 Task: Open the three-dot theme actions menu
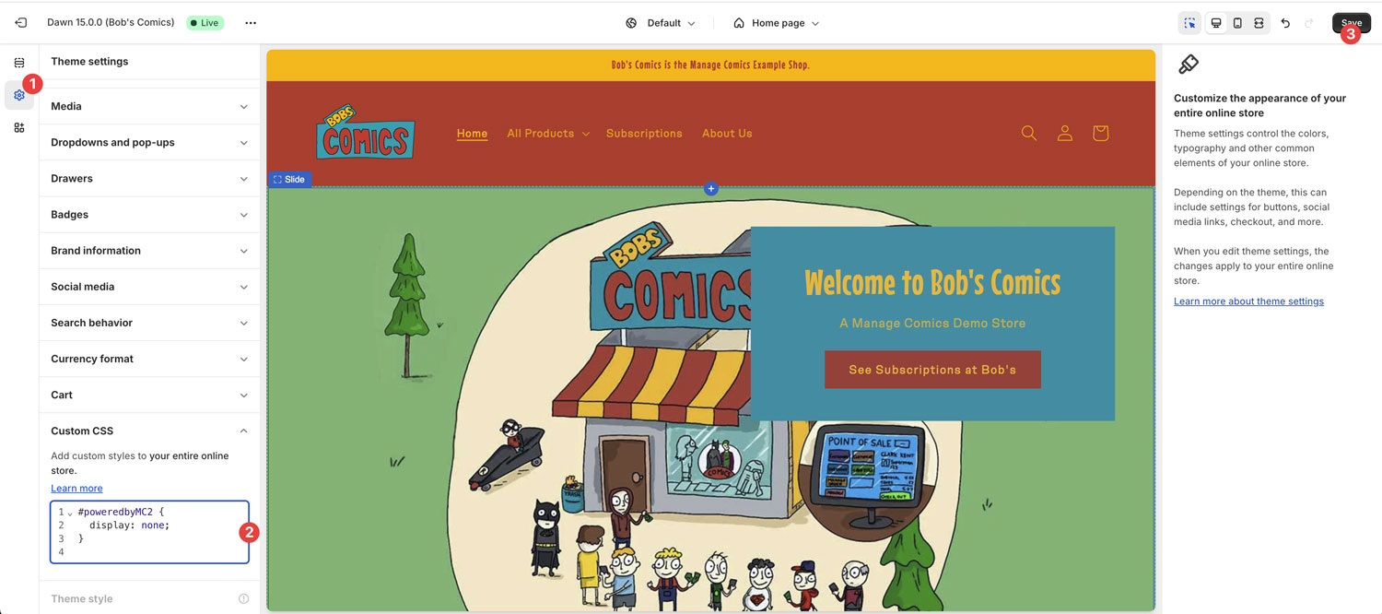(x=251, y=23)
